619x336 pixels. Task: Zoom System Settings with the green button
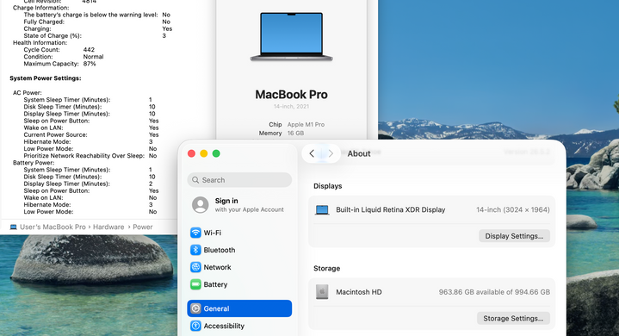tap(216, 153)
